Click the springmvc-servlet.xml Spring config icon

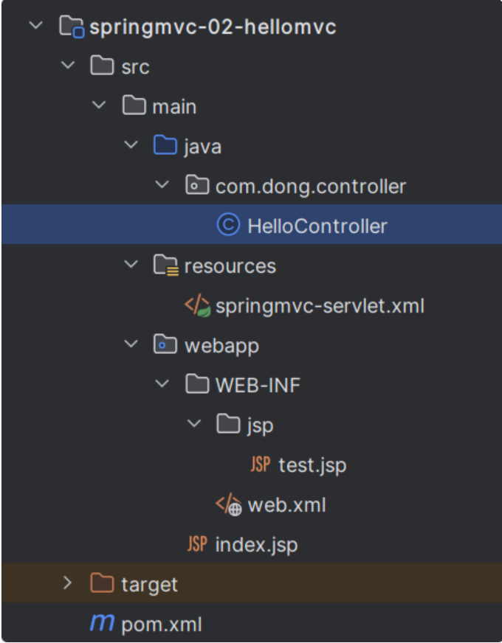[197, 306]
